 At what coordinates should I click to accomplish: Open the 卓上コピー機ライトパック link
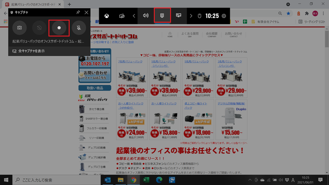click(x=196, y=105)
